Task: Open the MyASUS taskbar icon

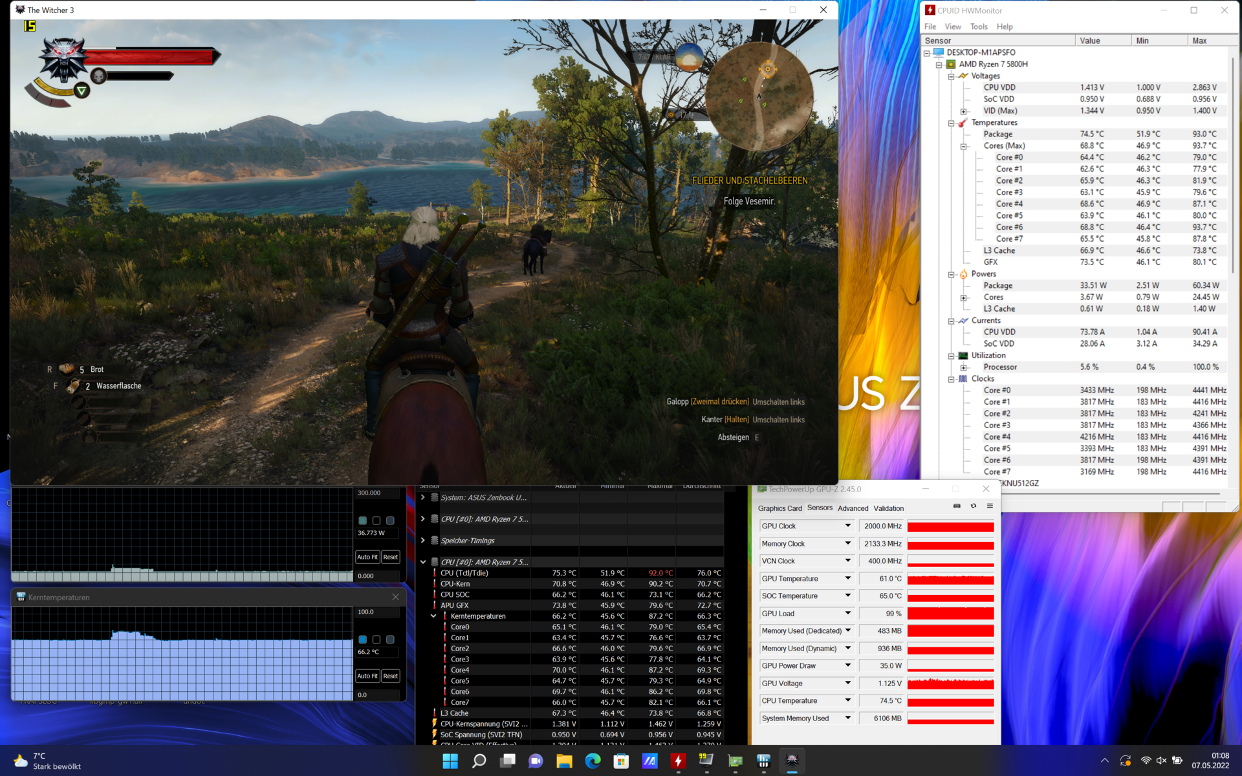Action: click(x=649, y=761)
